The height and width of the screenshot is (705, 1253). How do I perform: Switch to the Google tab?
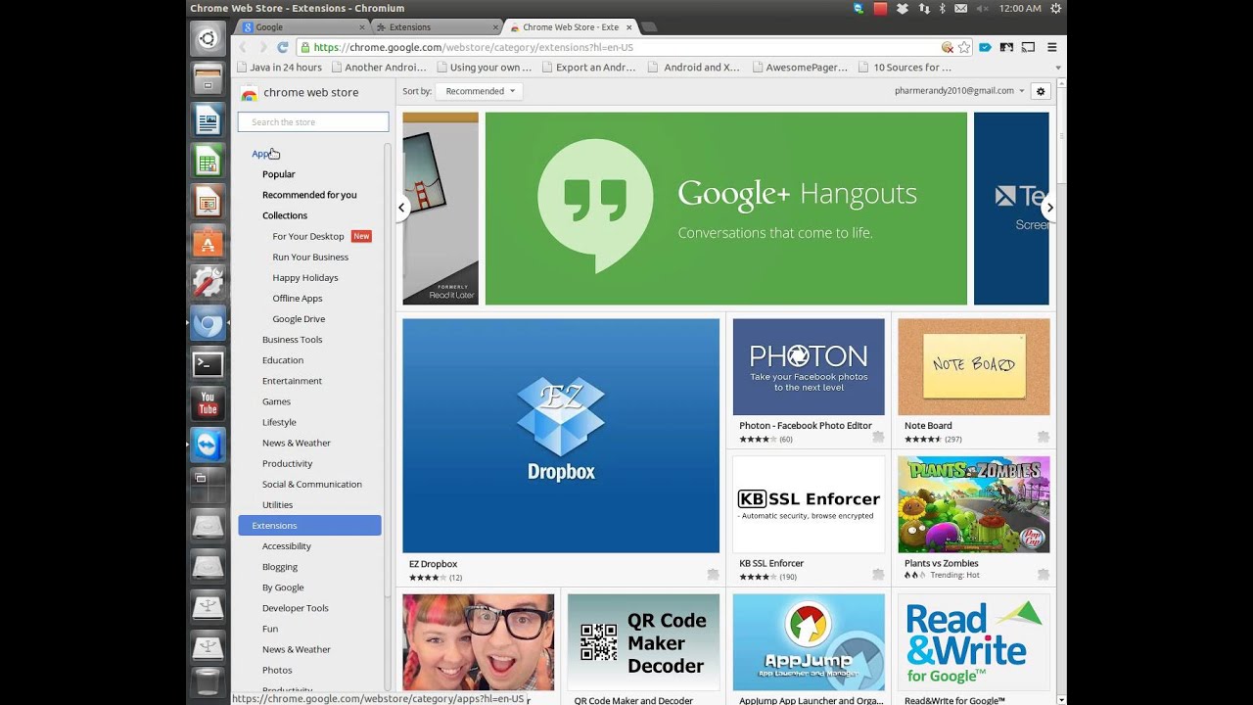[301, 27]
